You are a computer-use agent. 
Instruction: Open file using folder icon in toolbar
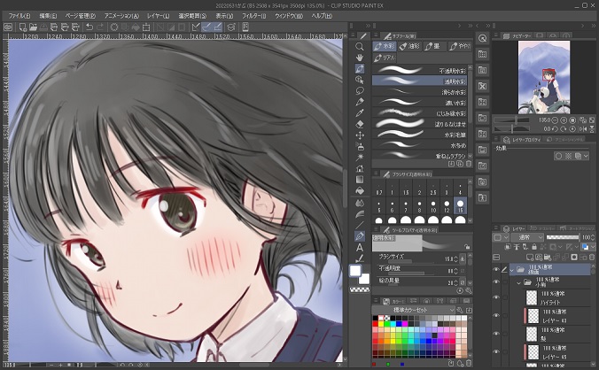tap(34, 27)
